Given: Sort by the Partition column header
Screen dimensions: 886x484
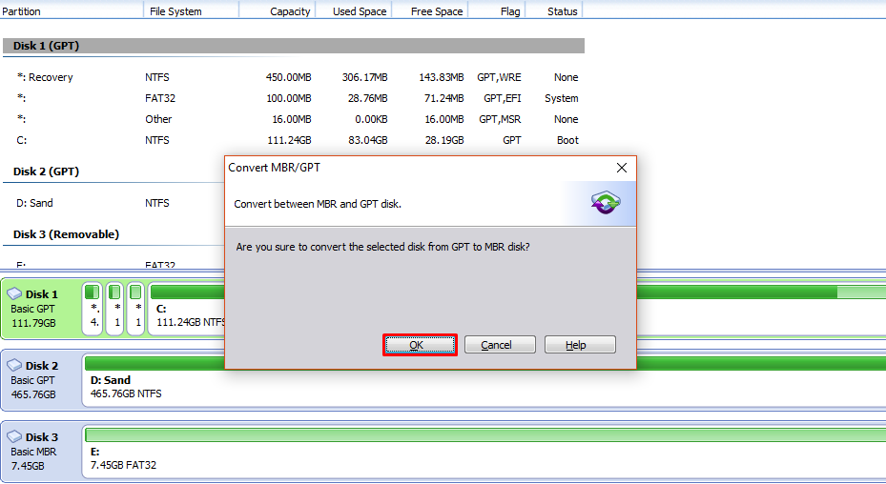Looking at the screenshot, I should click(x=72, y=10).
